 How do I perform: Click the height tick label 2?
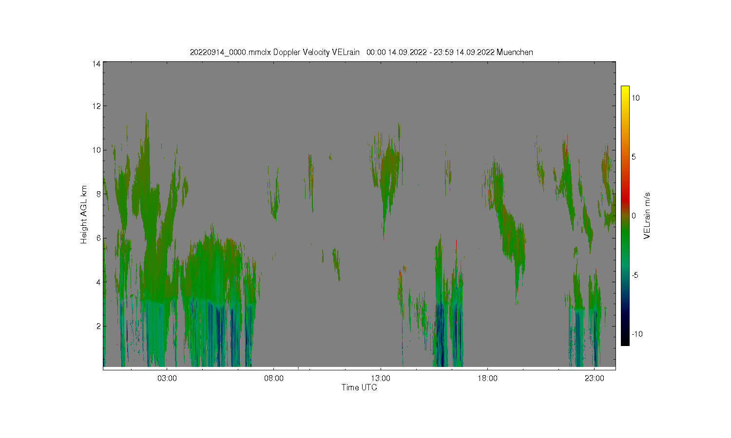click(x=98, y=326)
